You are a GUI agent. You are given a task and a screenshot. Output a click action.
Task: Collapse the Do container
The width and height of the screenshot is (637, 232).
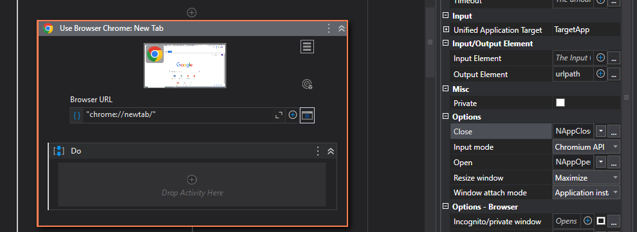[331, 151]
